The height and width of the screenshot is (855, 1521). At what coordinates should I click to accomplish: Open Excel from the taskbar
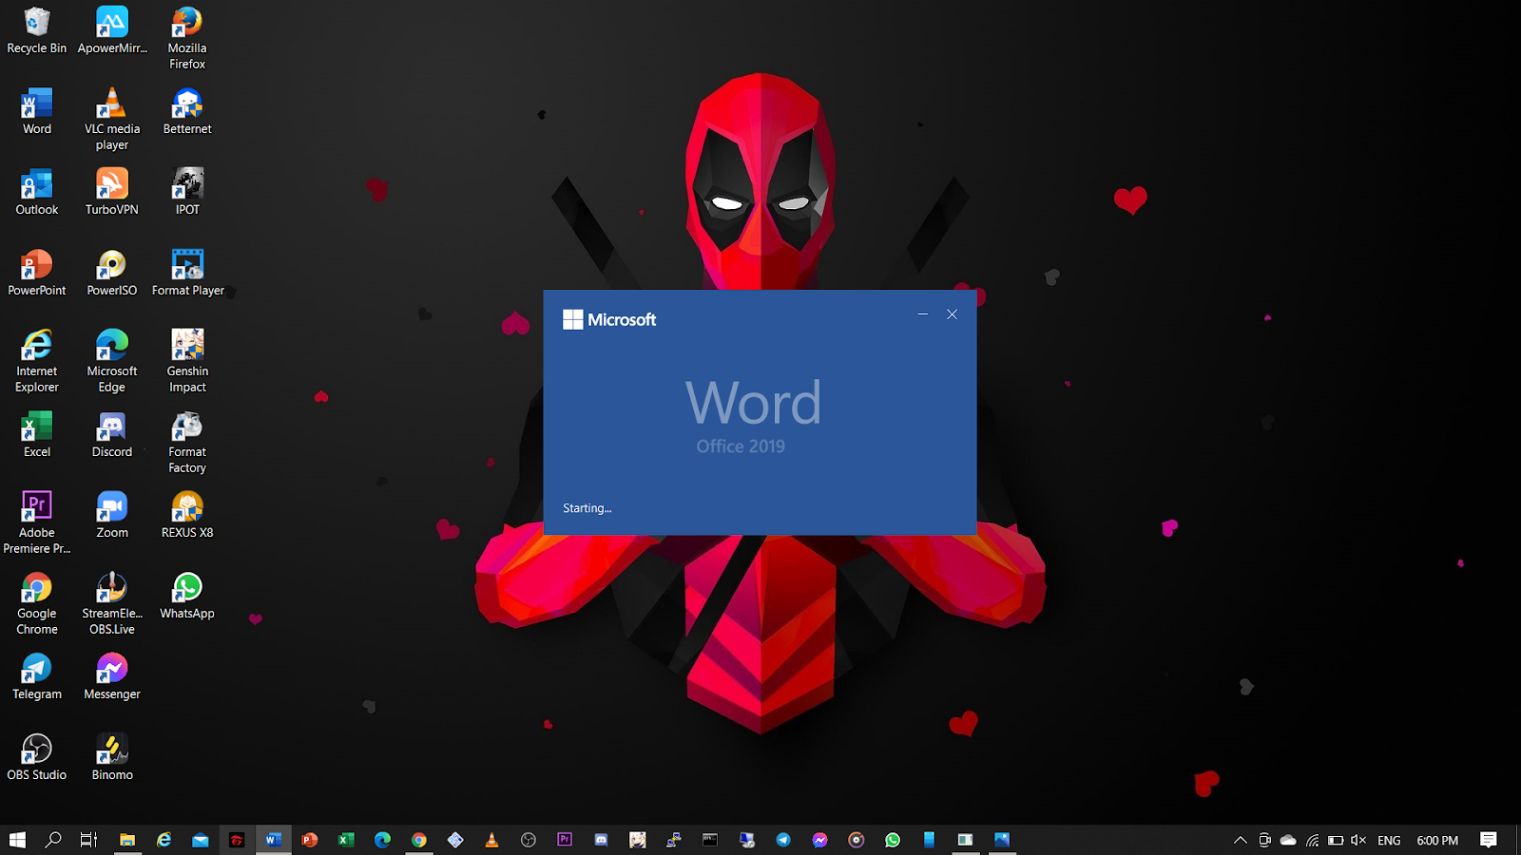click(x=346, y=840)
